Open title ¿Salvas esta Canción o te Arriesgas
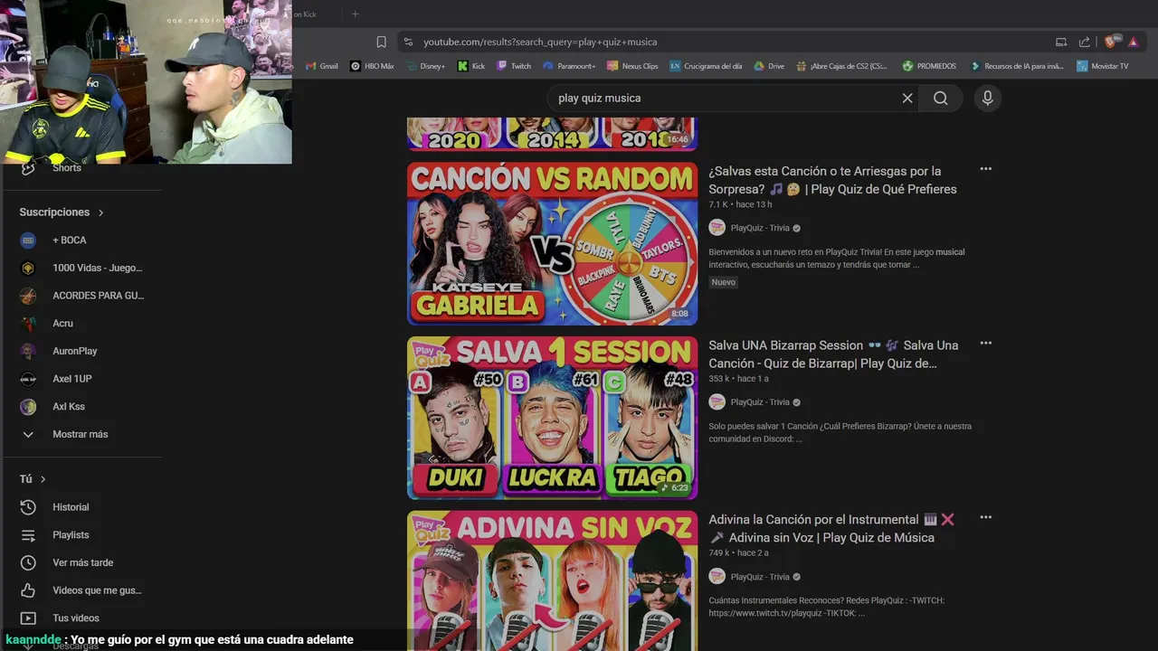The height and width of the screenshot is (651, 1158). pos(832,180)
